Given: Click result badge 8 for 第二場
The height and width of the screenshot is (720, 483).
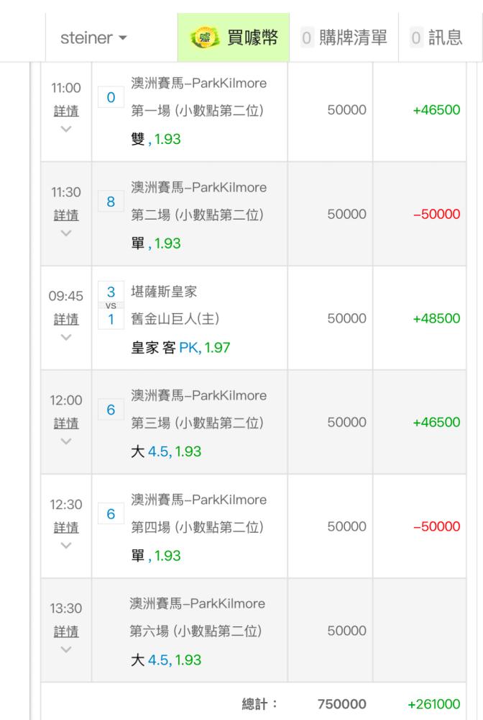Looking at the screenshot, I should tap(111, 202).
